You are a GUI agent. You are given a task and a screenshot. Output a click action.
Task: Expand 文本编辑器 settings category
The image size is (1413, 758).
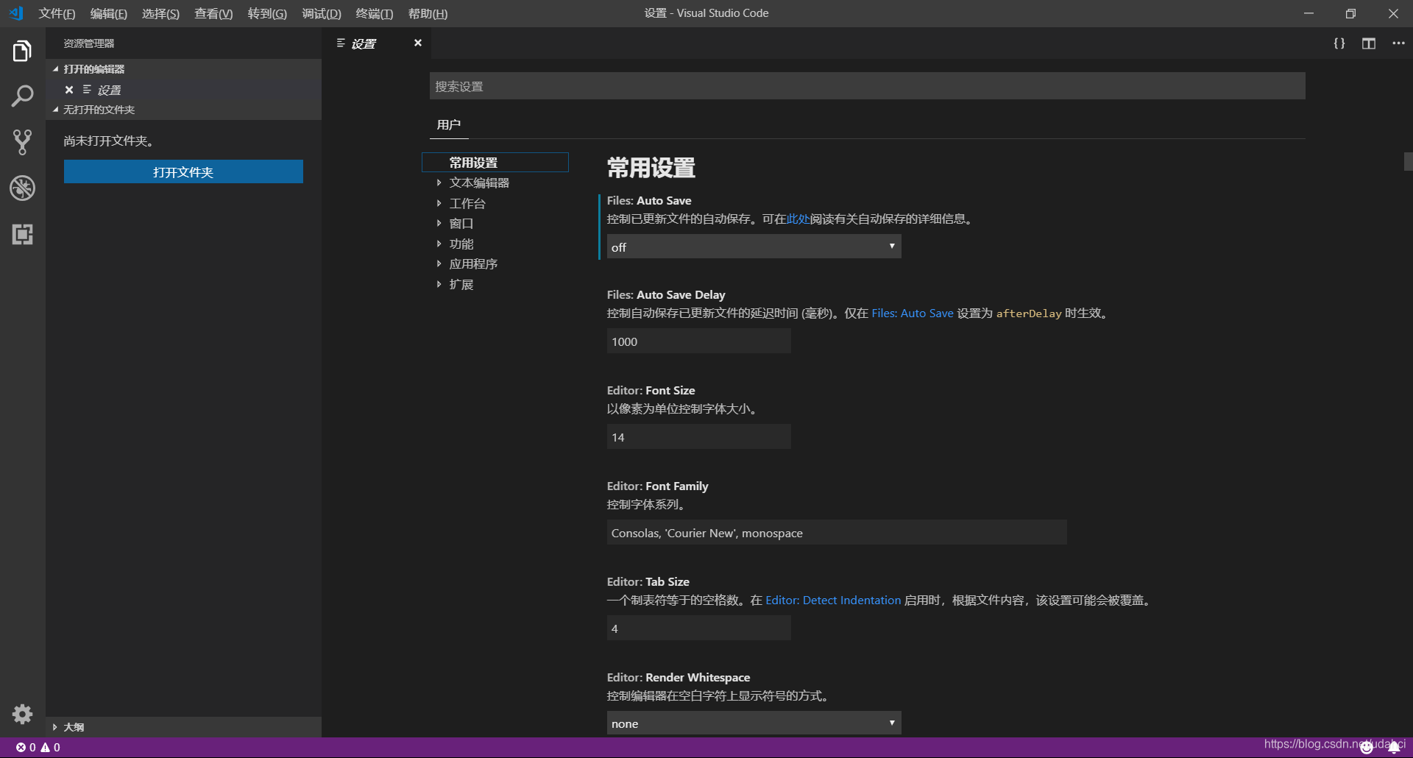(x=495, y=183)
